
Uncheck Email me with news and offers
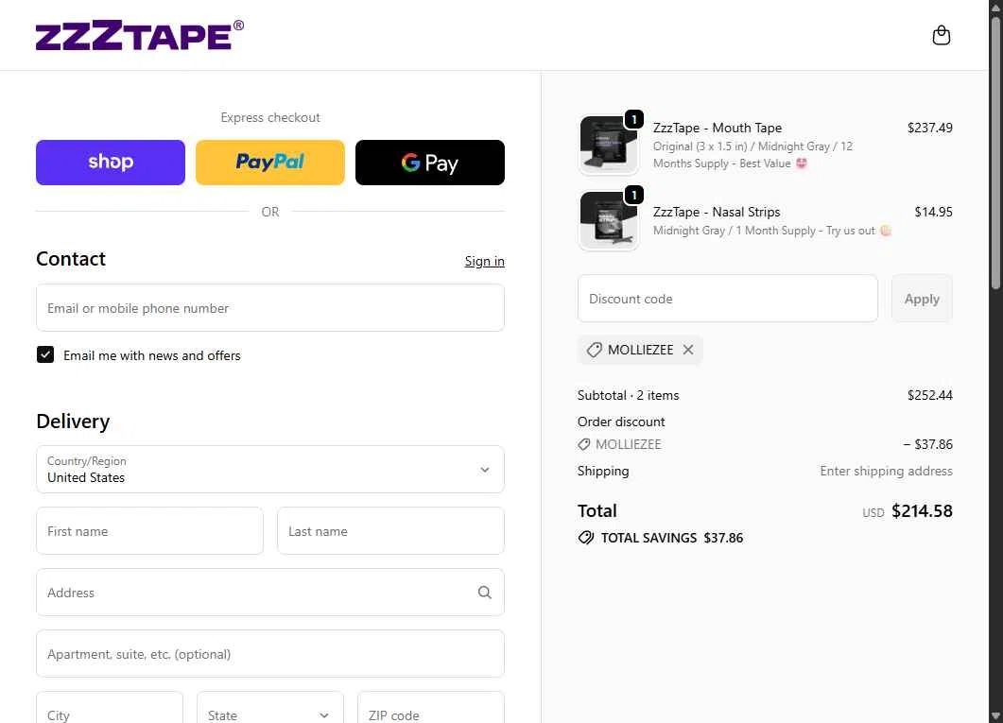[45, 354]
